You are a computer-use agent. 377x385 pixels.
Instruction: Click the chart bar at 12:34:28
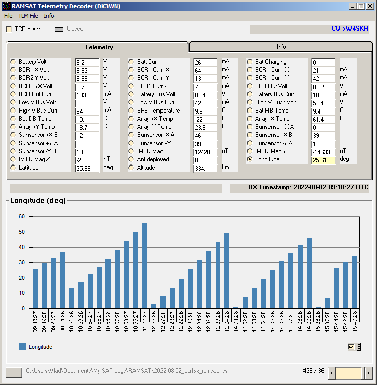coord(227,270)
